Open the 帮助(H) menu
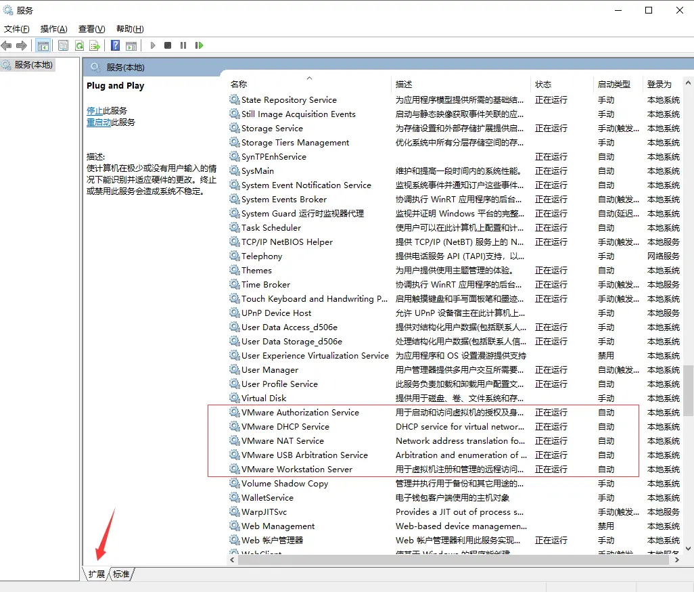 tap(130, 29)
